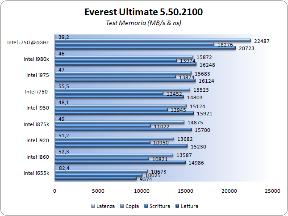This screenshot has width=288, height=216.
Task: Click the Intel i980x axis label
Action: [36, 59]
